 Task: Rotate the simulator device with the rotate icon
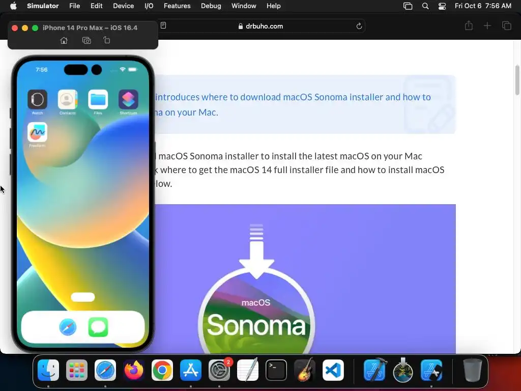[106, 40]
